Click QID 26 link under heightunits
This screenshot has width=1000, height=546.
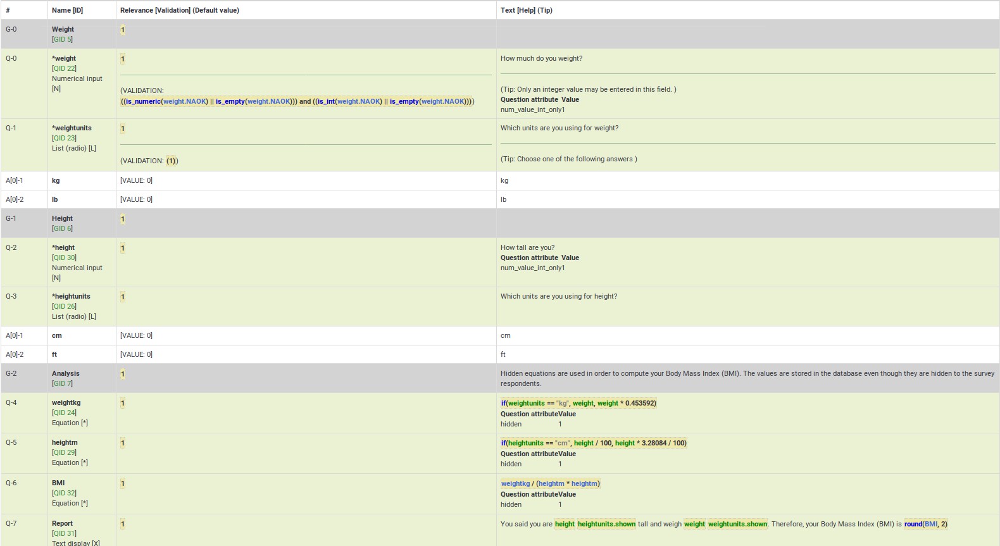(x=64, y=306)
